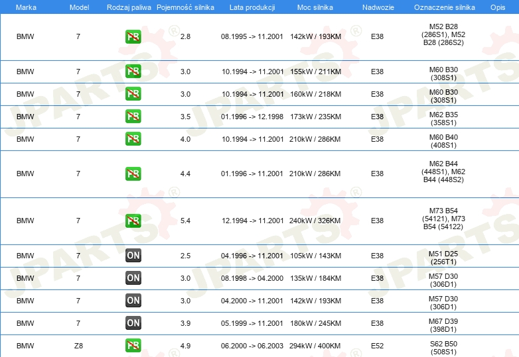Click the 4.4 engine capacity cell

[185, 174]
